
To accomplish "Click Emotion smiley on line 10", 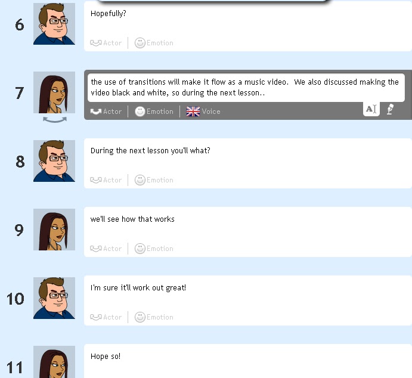I will (x=140, y=317).
